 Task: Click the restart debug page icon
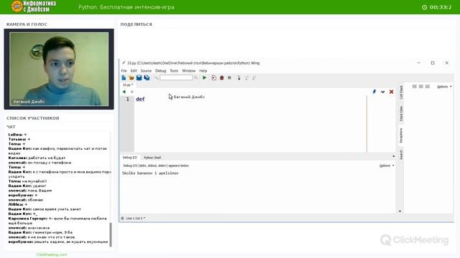[x=214, y=77]
